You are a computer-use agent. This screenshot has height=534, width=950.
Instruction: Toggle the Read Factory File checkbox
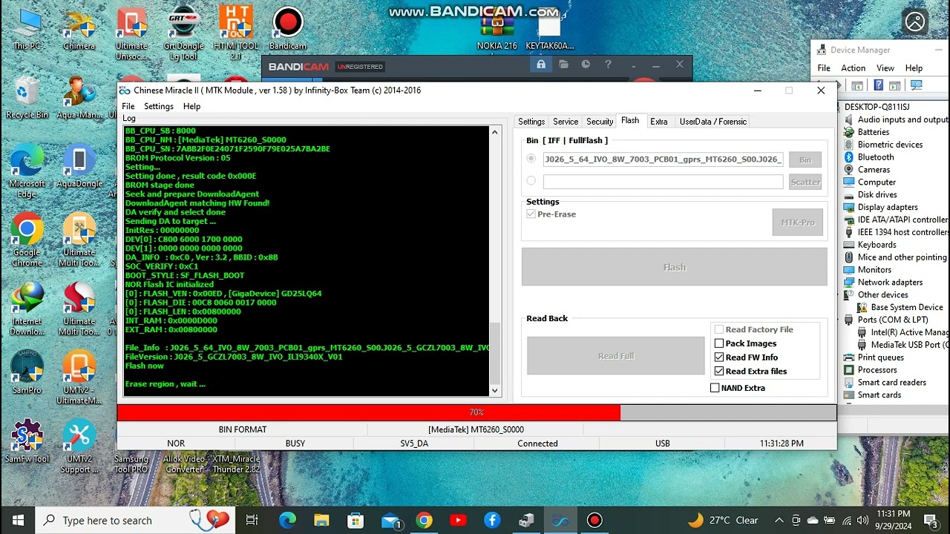[718, 329]
